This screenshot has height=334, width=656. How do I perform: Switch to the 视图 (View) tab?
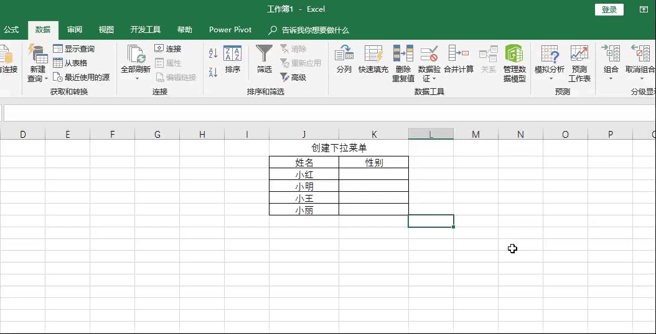[106, 30]
